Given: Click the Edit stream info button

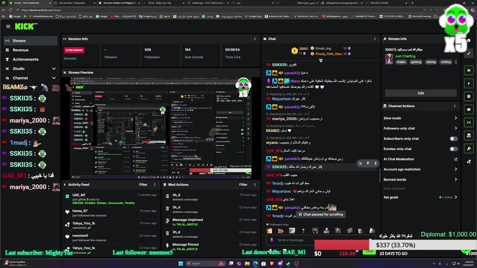Looking at the screenshot, I should 421,93.
